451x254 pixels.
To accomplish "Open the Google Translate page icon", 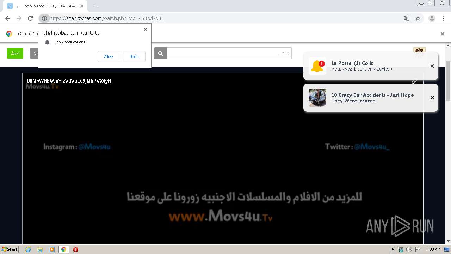I will (x=406, y=18).
